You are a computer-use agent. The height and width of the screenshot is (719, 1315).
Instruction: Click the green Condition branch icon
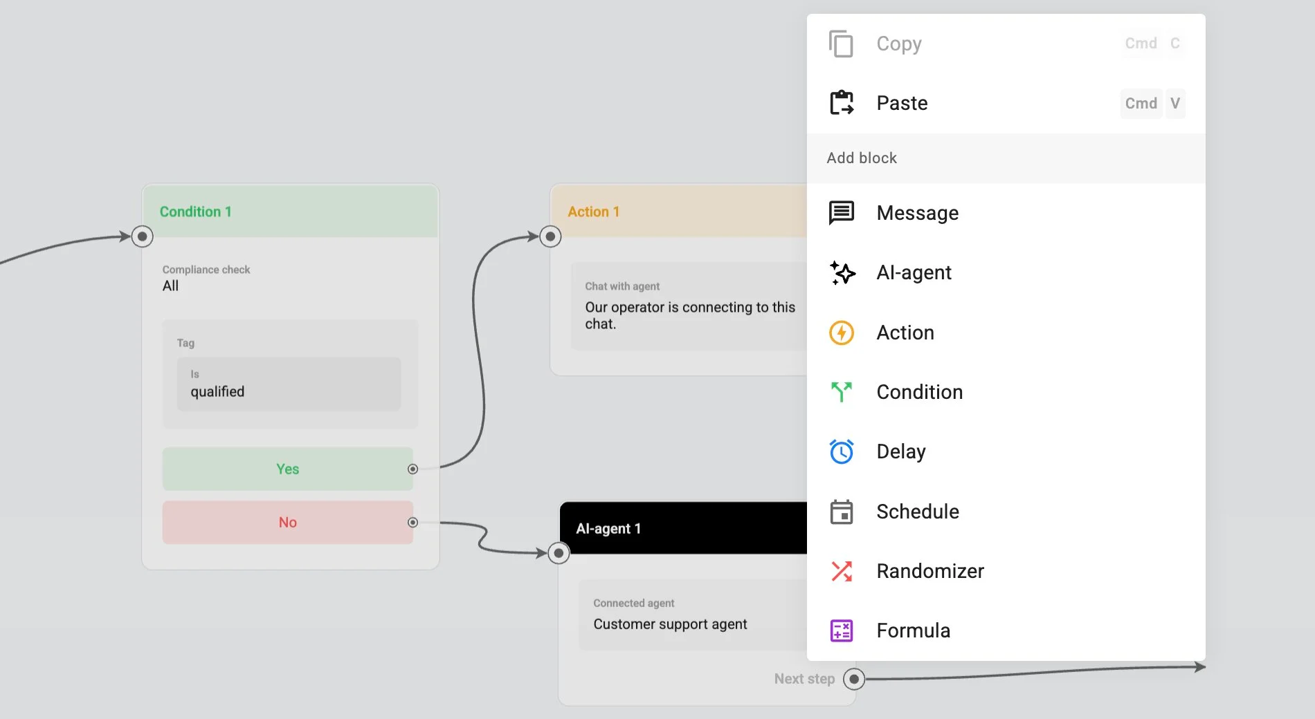point(842,392)
